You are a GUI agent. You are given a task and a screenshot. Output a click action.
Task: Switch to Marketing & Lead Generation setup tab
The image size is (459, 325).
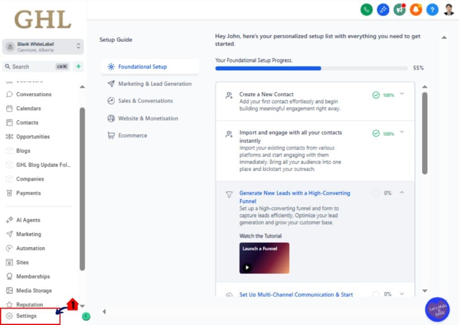point(155,84)
